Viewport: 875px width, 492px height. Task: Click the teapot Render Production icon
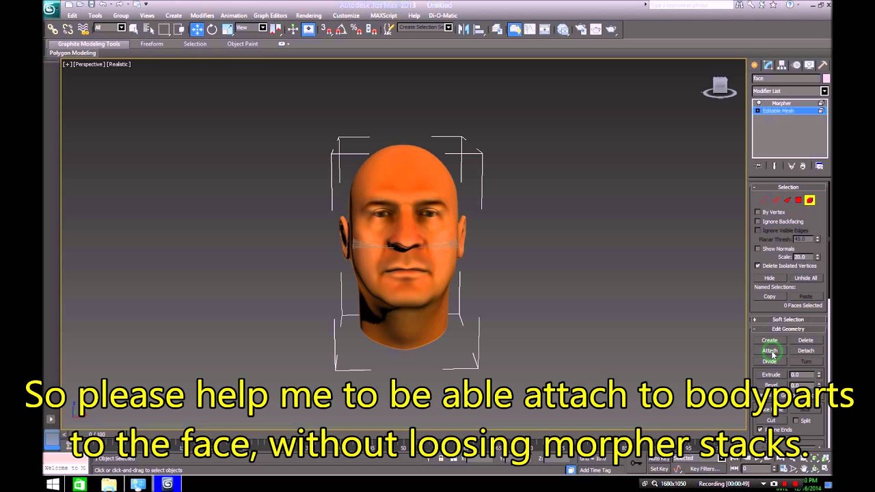click(x=611, y=29)
